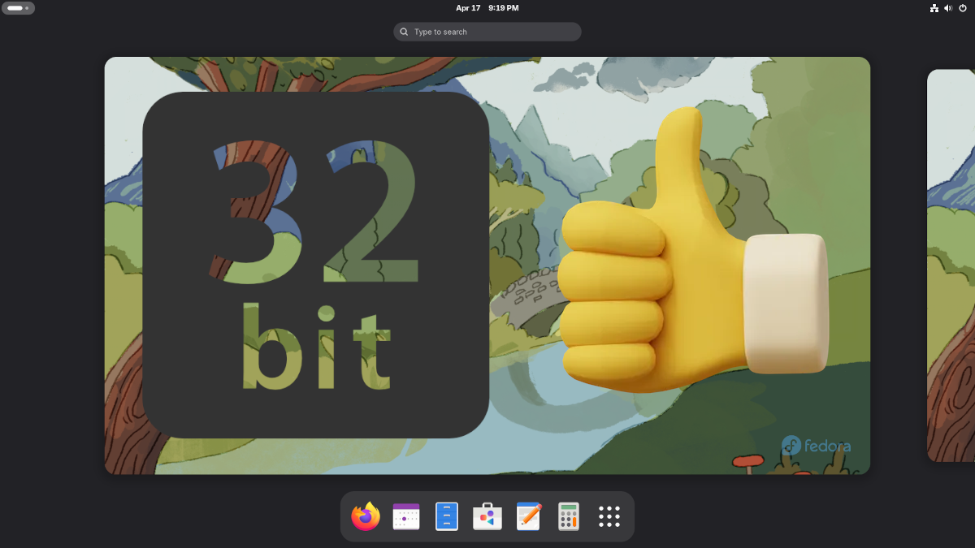
Task: Open the GNOME Calendar app
Action: click(x=406, y=516)
